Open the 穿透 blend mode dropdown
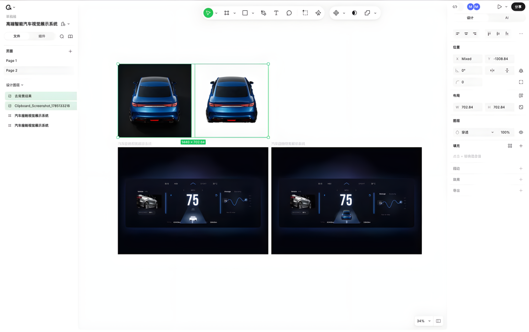The height and width of the screenshot is (332, 529). click(x=475, y=132)
